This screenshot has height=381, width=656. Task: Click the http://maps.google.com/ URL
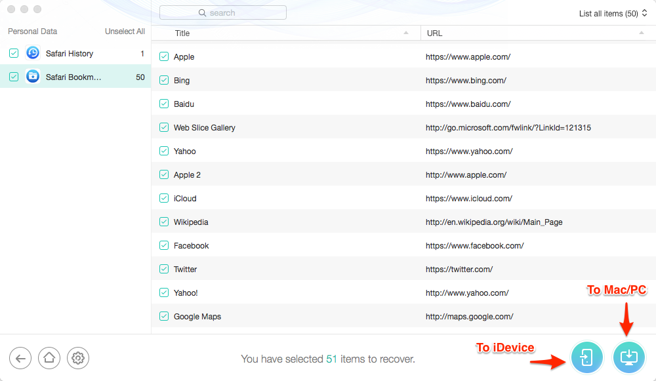coord(470,317)
